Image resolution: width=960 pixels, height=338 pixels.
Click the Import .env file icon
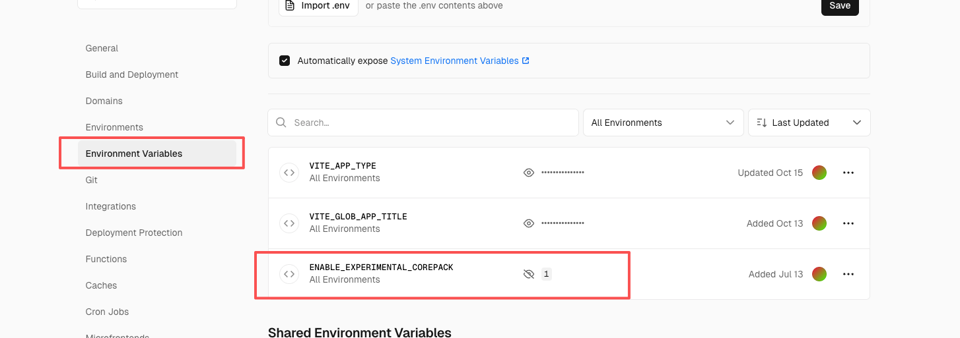click(x=290, y=5)
